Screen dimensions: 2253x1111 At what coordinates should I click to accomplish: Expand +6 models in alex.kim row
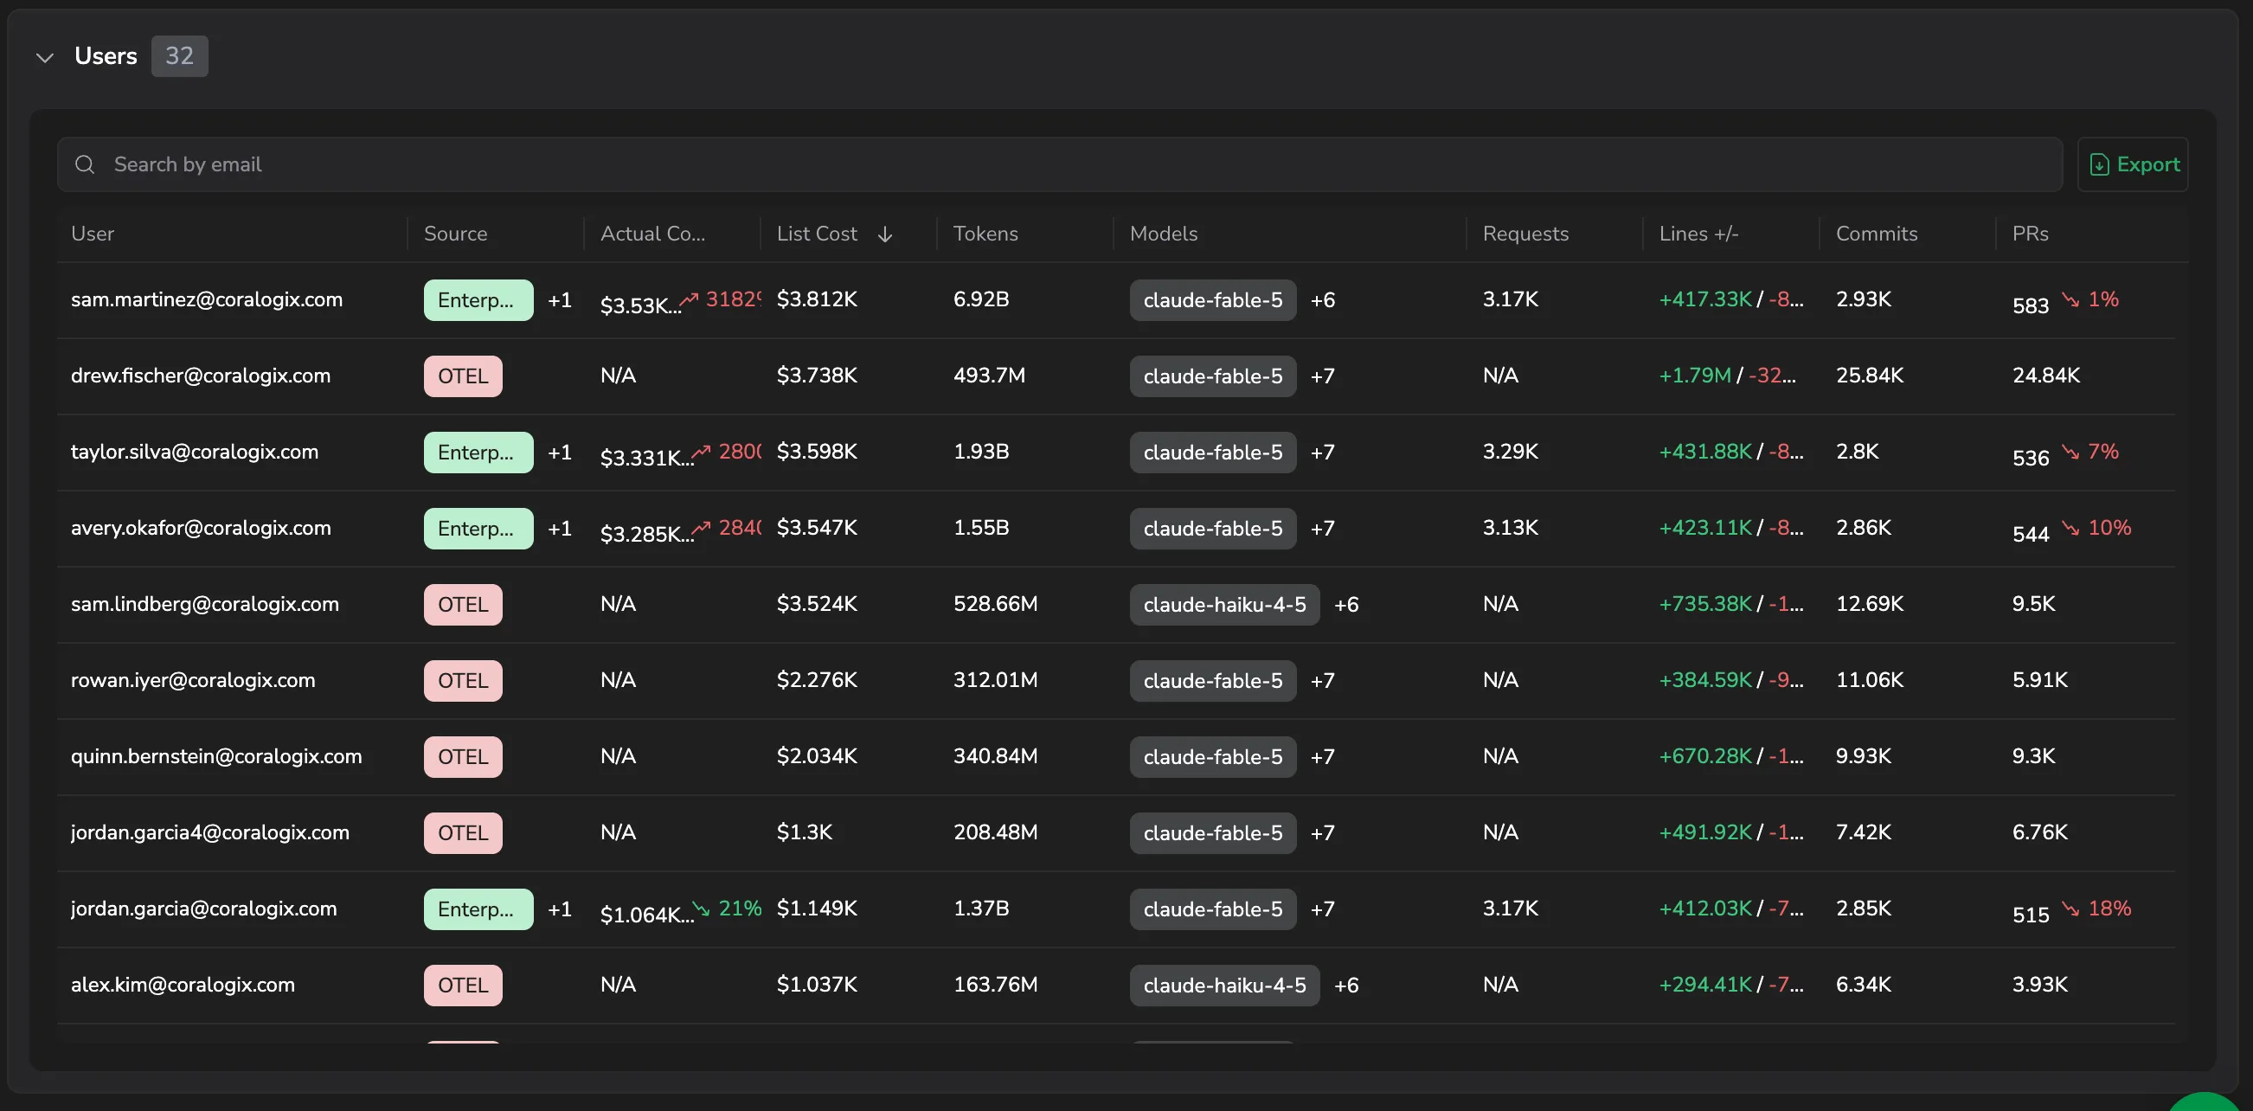(1346, 985)
